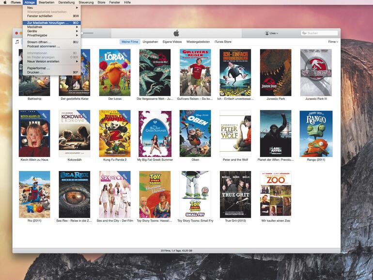Expand the Geräte submenu

pos(52,31)
